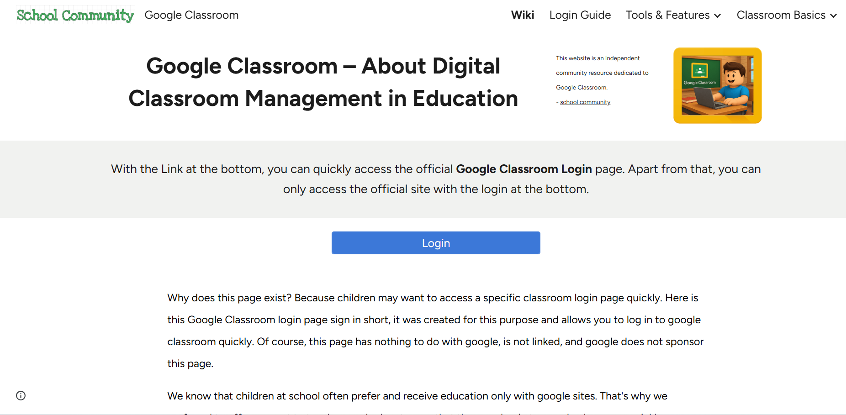
Task: Click the bolded Google Classroom Login text
Action: [523, 169]
